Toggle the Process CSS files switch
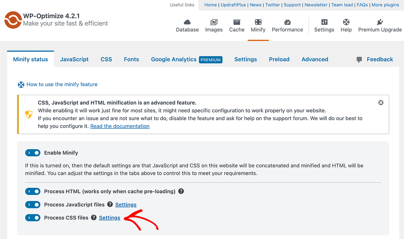Image resolution: width=404 pixels, height=239 pixels. 33,218
